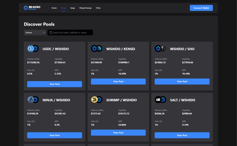Click volume value $7573.63
This screenshot has width=237, height=146.
click(x=96, y=114)
